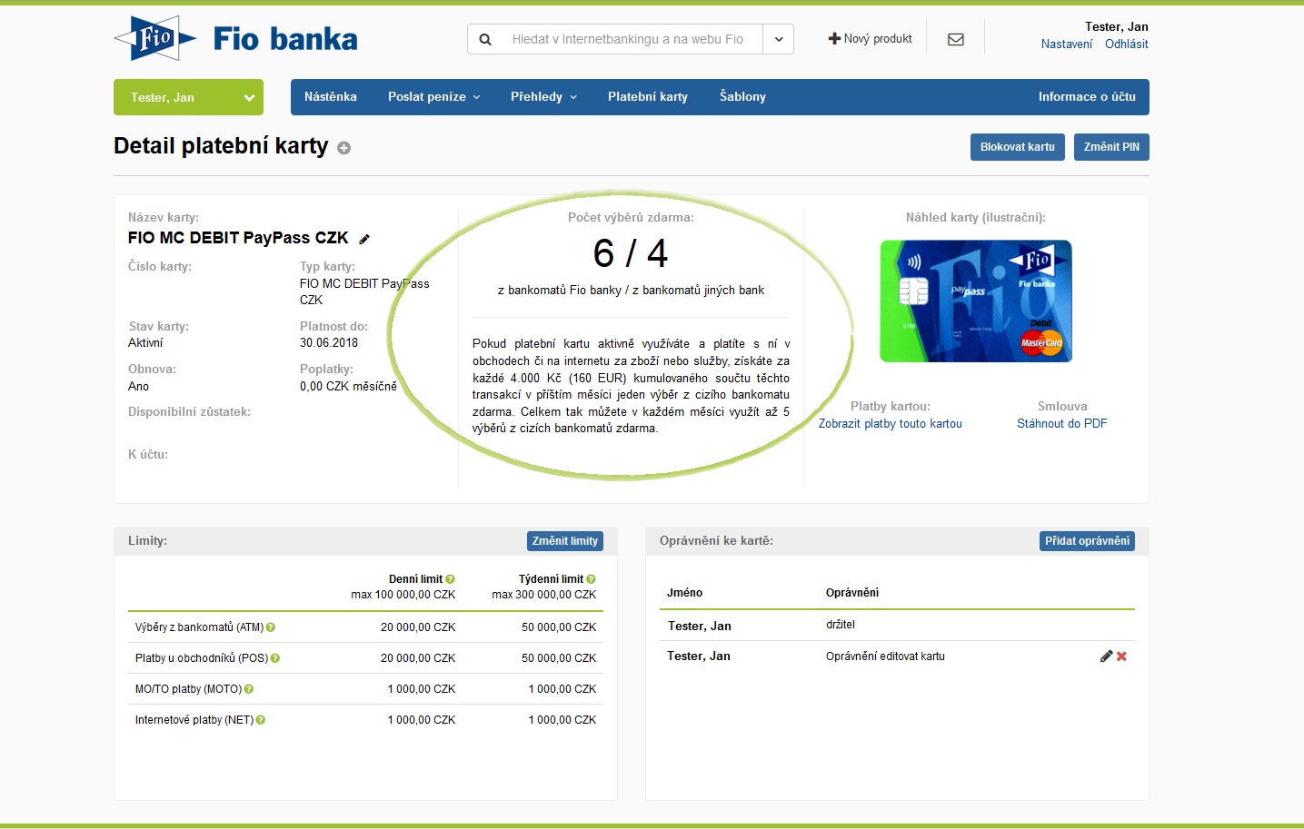The width and height of the screenshot is (1304, 829).
Task: Click the držitel permission text
Action: coord(841,625)
